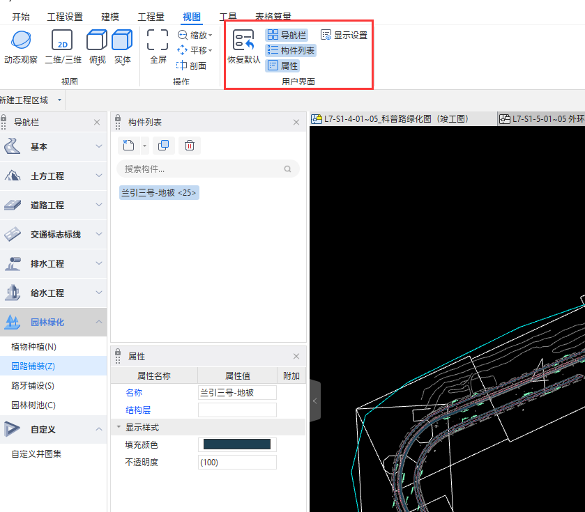
Task: Collapse the 显示样式 property group
Action: [119, 427]
